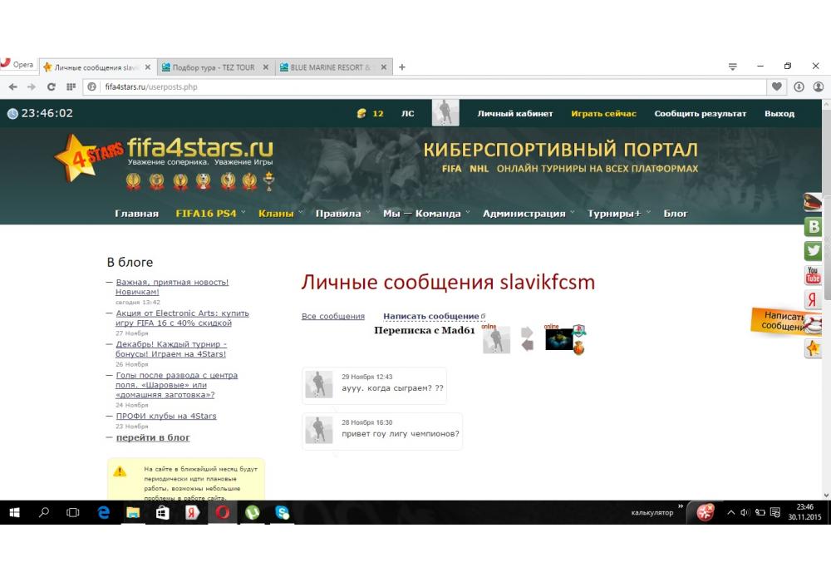Open Декабрь! Каждый турнир post
The height and width of the screenshot is (582, 831).
click(170, 348)
